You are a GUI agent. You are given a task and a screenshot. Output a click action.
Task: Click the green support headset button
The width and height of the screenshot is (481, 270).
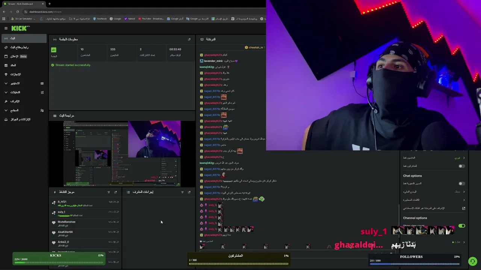point(473,261)
